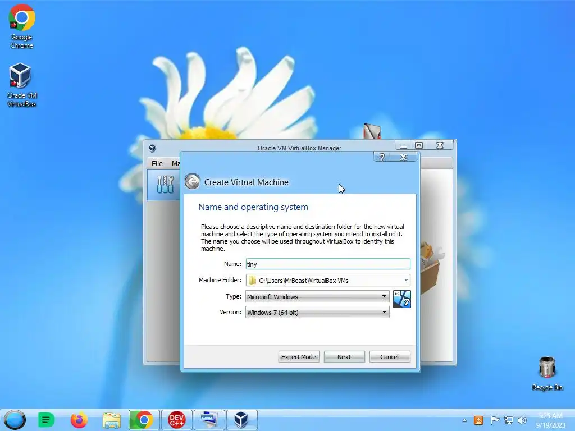Click the Java update tray icon

click(x=478, y=420)
